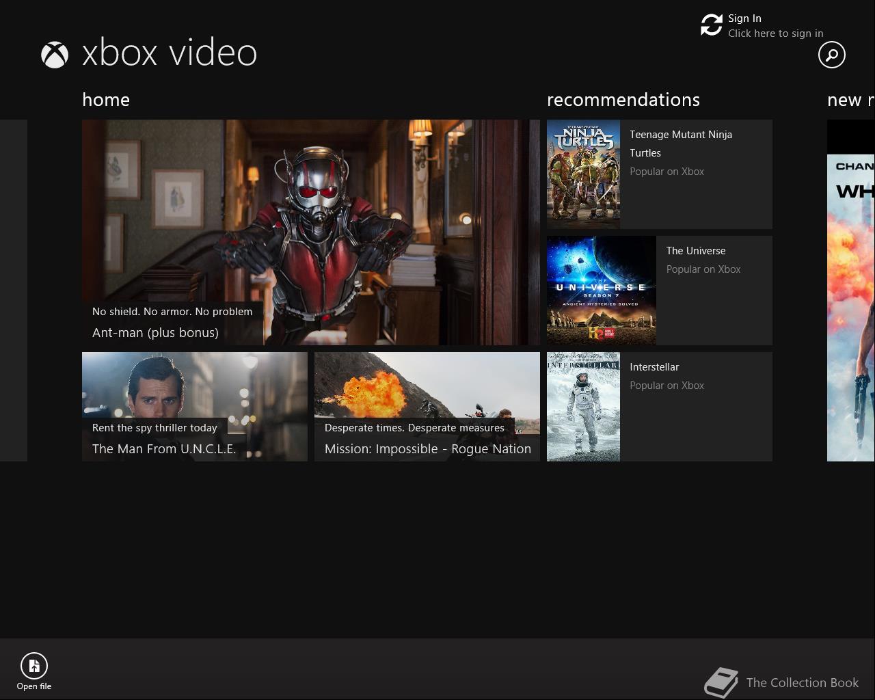Image resolution: width=875 pixels, height=700 pixels.
Task: Open the Mission: Impossible explosion tile image
Action: (x=427, y=407)
